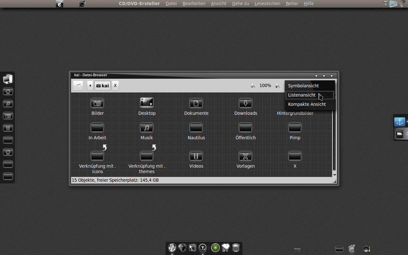Select the In Arbeit folder
Screen dimensions: 408x255
pos(97,127)
